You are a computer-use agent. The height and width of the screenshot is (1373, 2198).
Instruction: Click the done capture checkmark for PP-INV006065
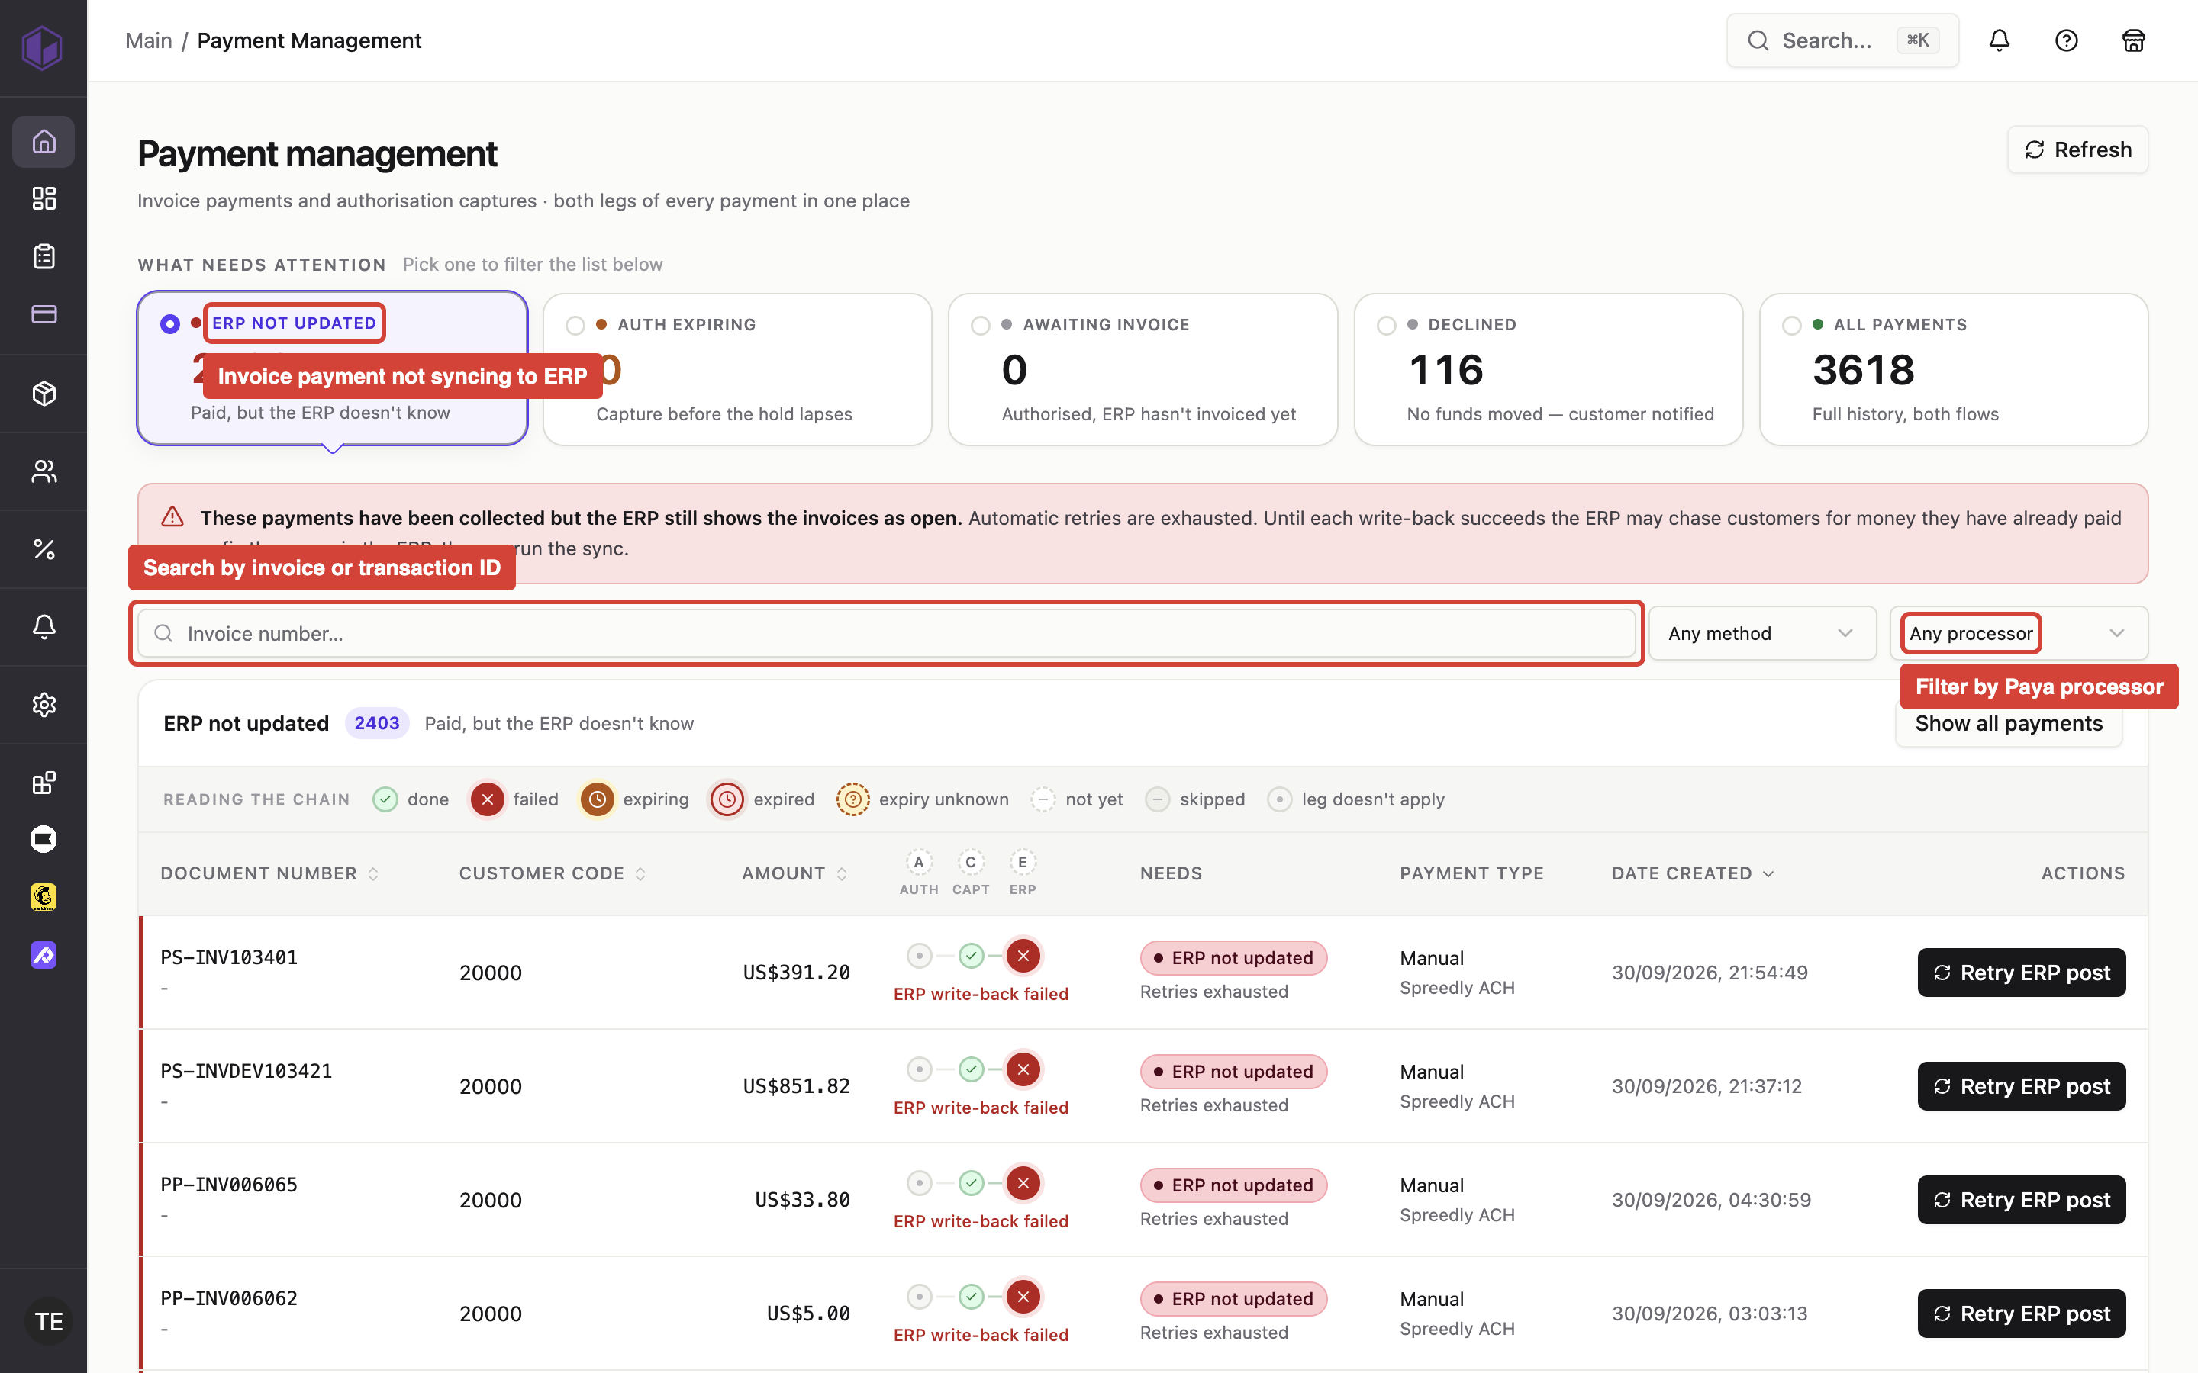pos(971,1182)
